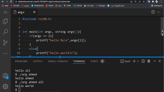This screenshot has height=92, width=164.
Task: Close the bottom panel
Action: pyautogui.click(x=159, y=61)
